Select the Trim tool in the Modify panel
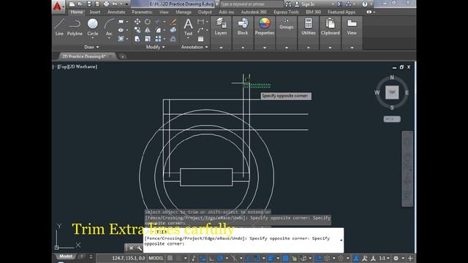The image size is (468, 263). pos(158,22)
